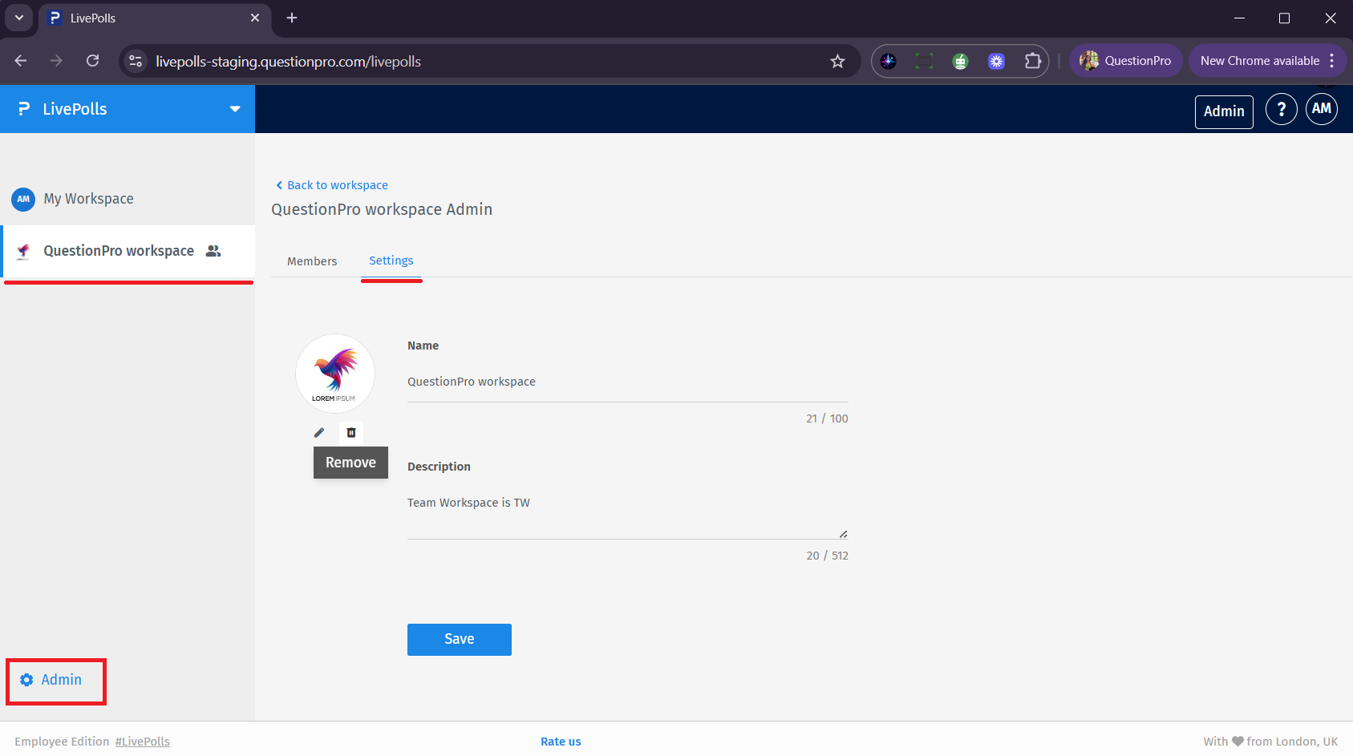The image size is (1353, 756).
Task: Switch to the Settings tab
Action: pyautogui.click(x=391, y=261)
